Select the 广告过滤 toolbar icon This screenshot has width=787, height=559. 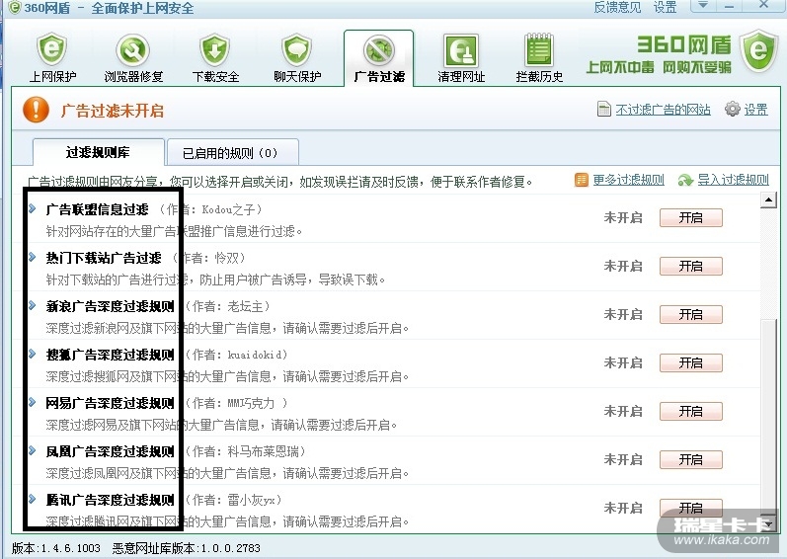tap(379, 50)
